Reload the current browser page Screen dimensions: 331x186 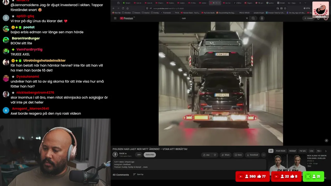pyautogui.click(x=123, y=8)
